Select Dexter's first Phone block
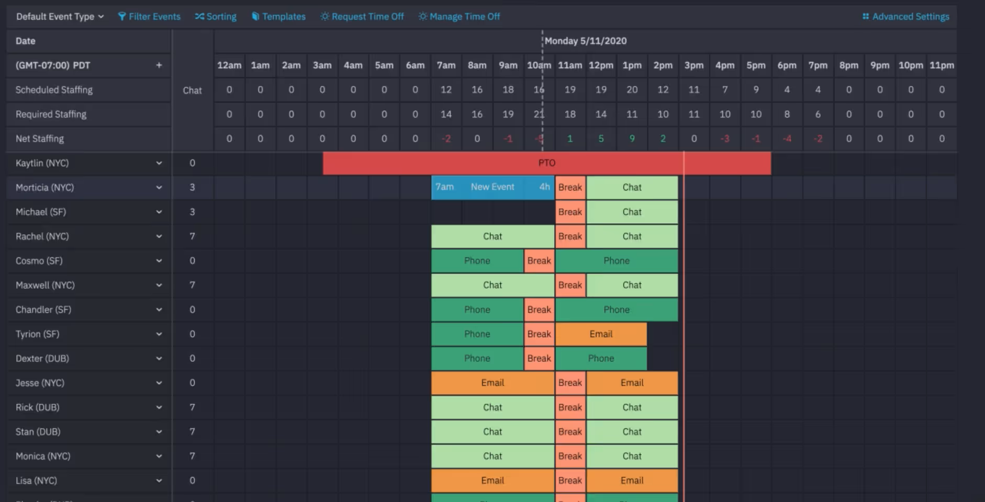 477,358
